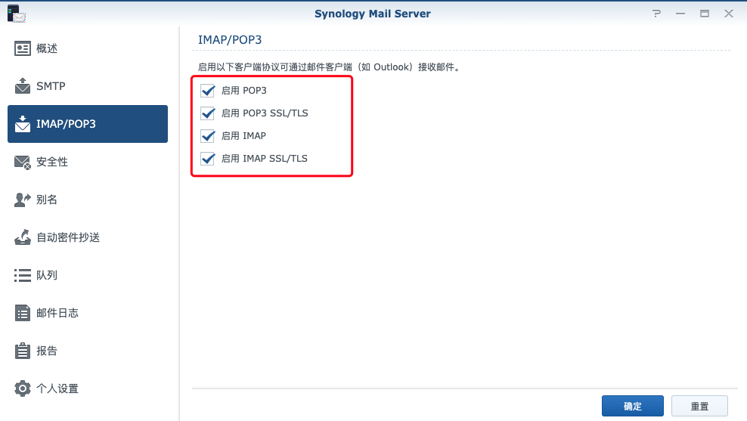Click the description text mentioning Outlook
Image resolution: width=747 pixels, height=421 pixels.
click(x=329, y=67)
